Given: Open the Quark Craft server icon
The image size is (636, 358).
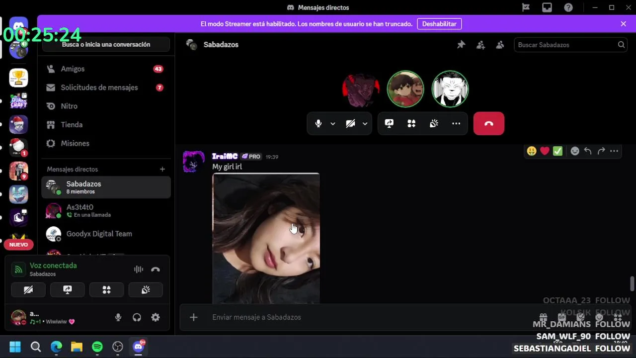Looking at the screenshot, I should coord(18,101).
